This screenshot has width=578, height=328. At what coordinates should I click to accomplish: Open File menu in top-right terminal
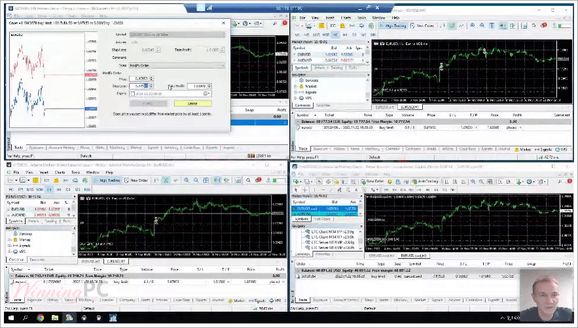[302, 18]
